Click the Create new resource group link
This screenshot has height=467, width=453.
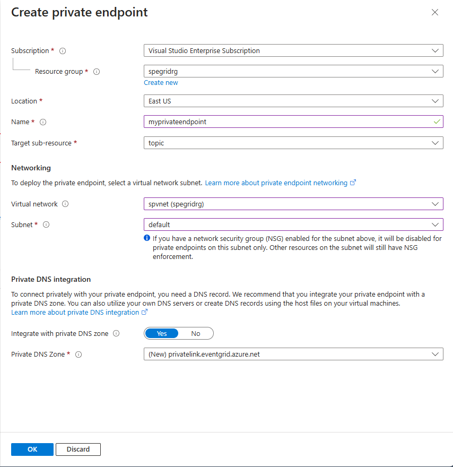click(x=161, y=83)
